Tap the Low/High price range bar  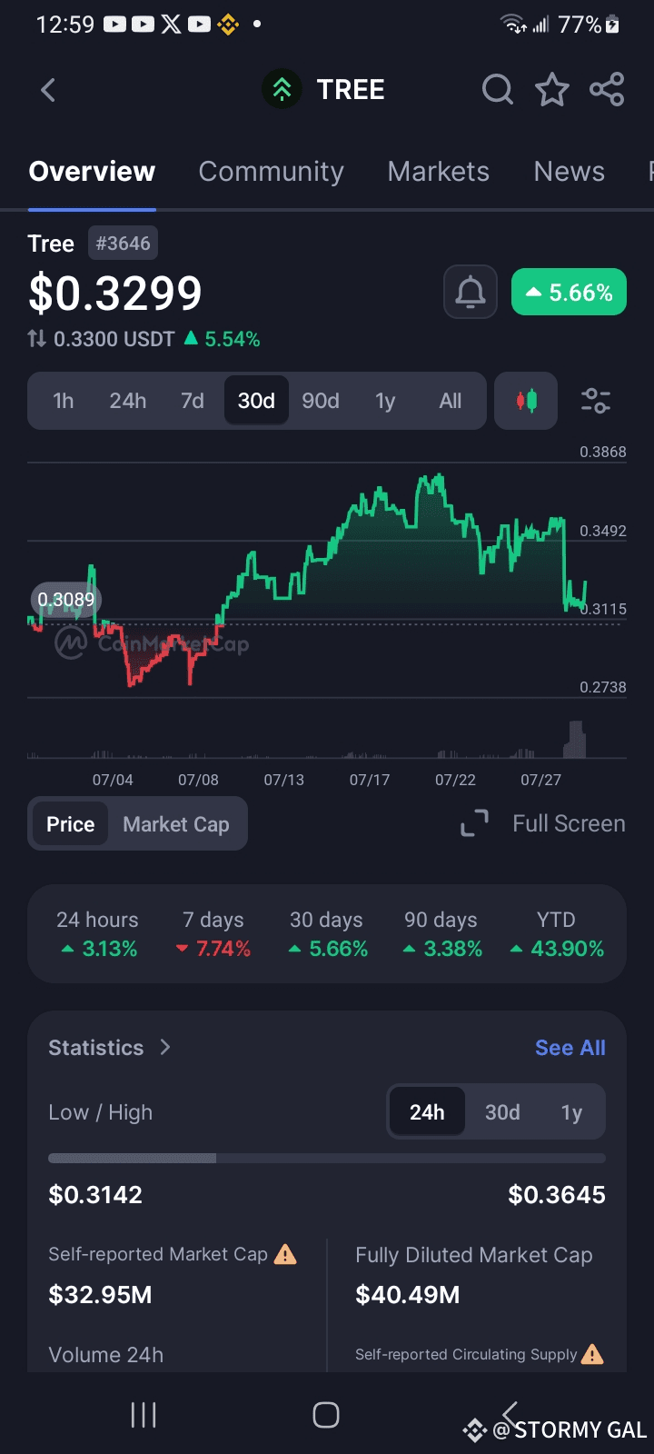pyautogui.click(x=327, y=1159)
